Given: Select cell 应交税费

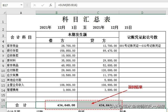Looking at the screenshot, I should pyautogui.click(x=21, y=75).
